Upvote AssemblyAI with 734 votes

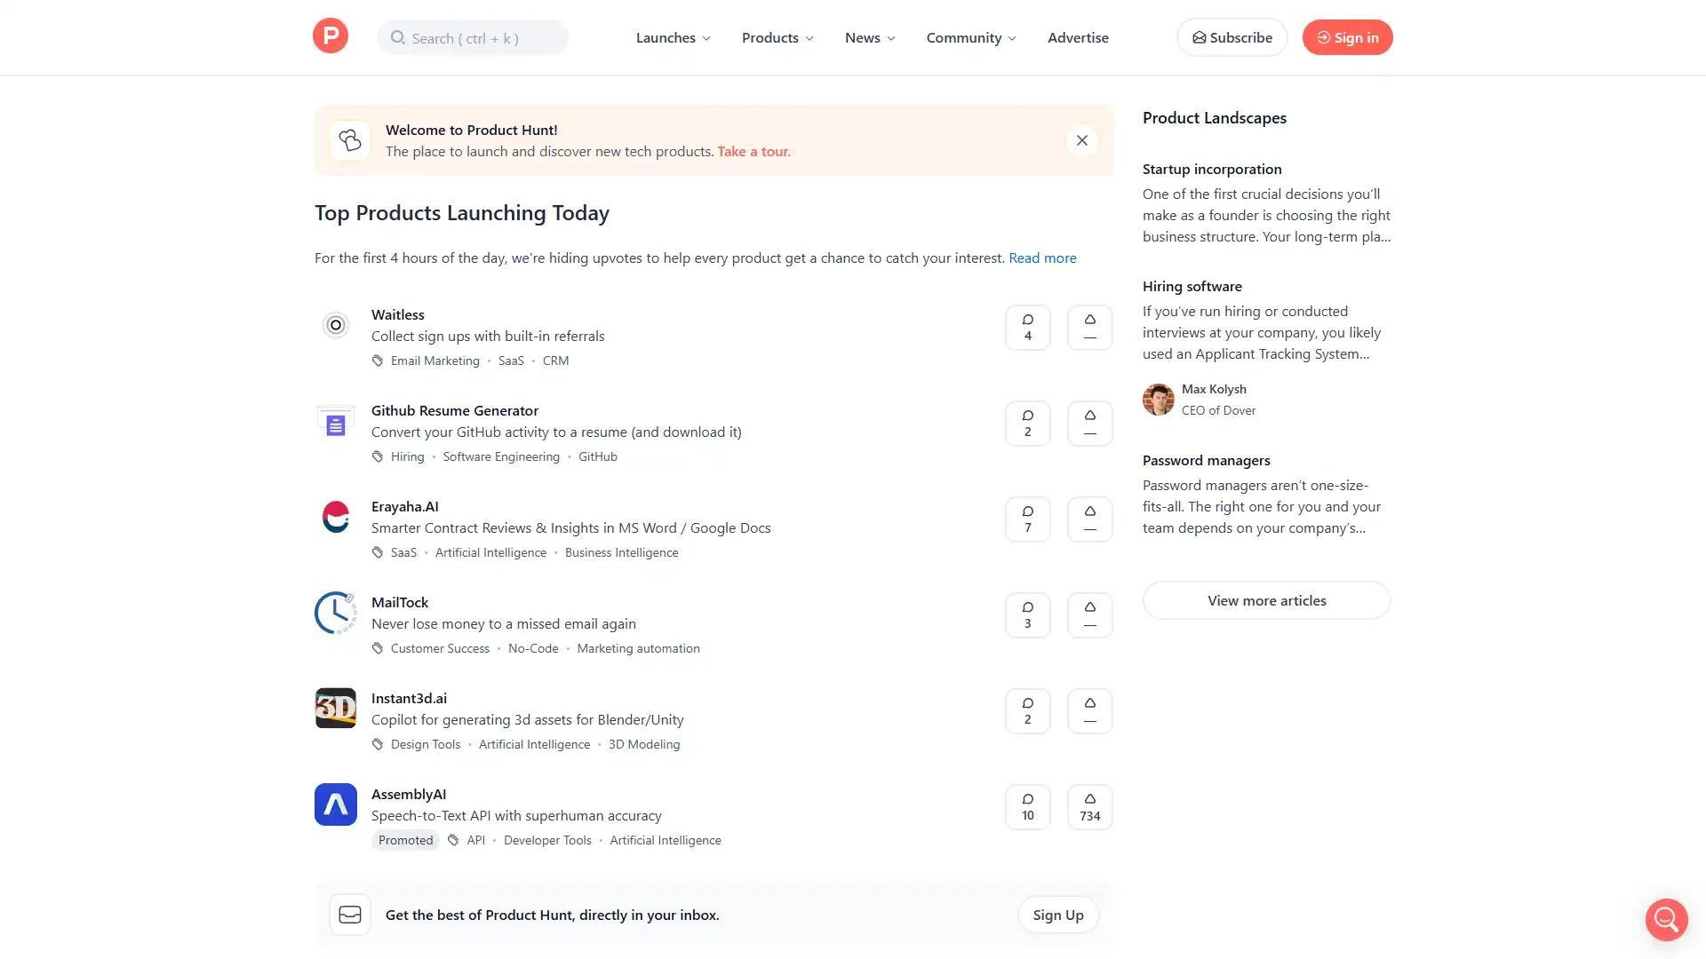[x=1090, y=807]
